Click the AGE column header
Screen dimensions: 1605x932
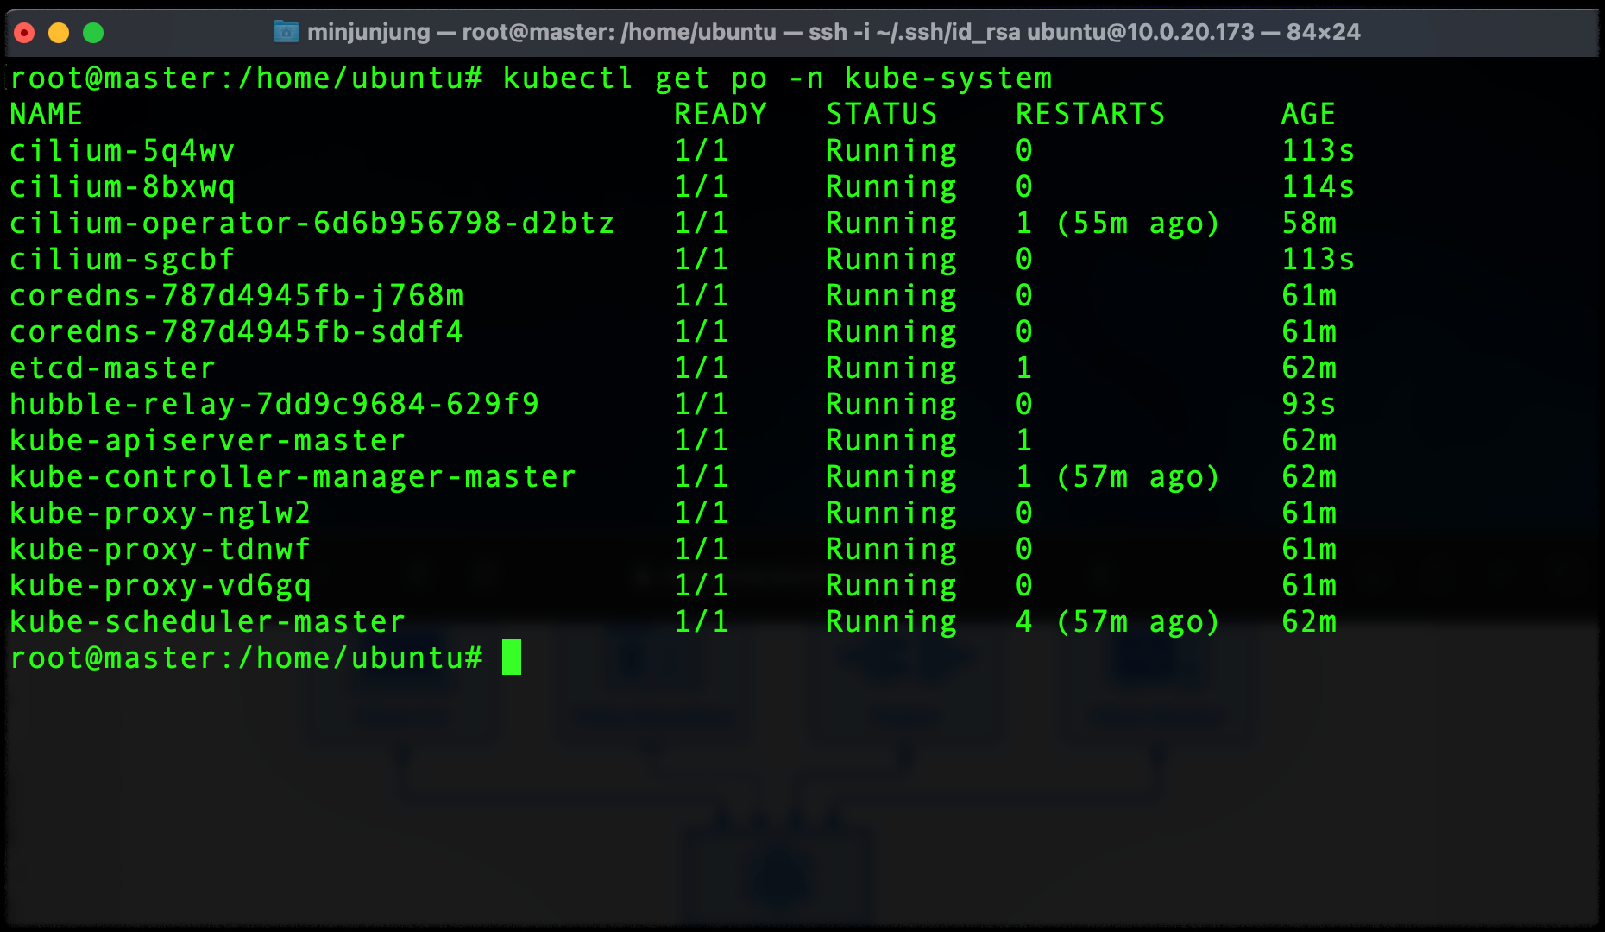click(1308, 114)
